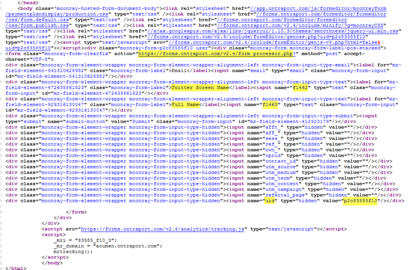
Task: Click the '83585_f10_3' _mri string value
Action: point(96,240)
